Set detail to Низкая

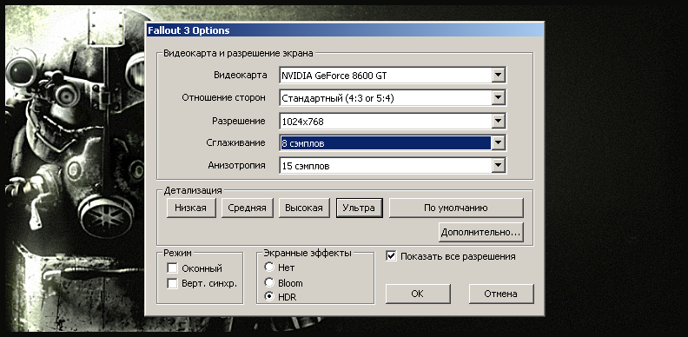point(191,208)
